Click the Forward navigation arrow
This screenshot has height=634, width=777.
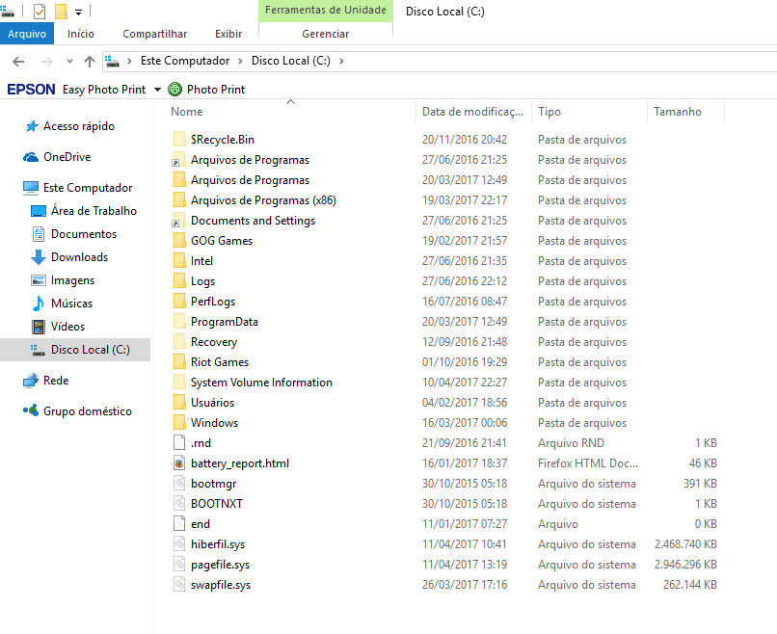[x=46, y=62]
